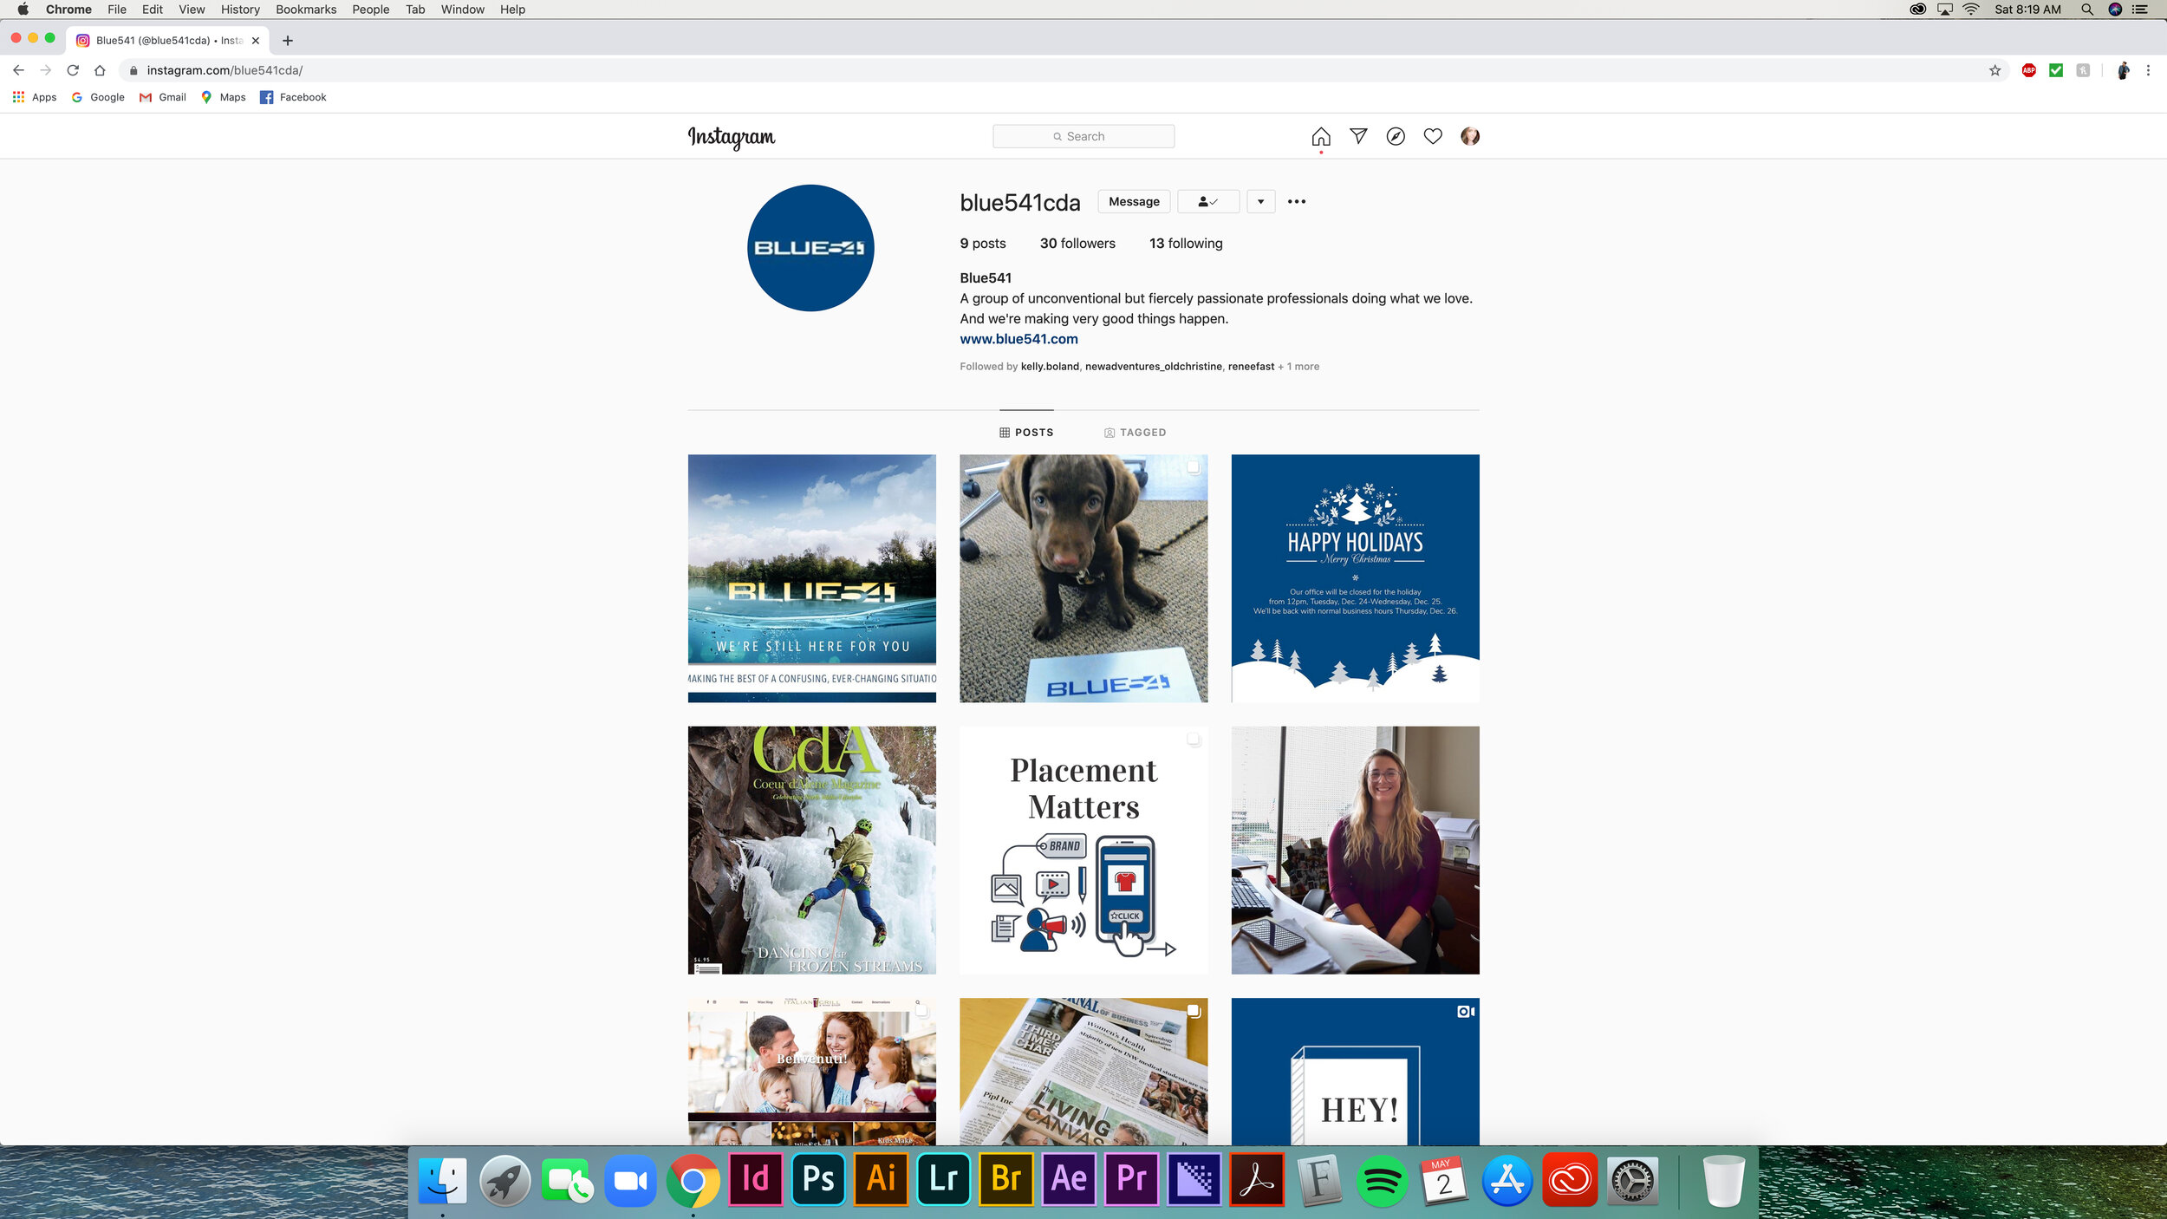Open the 'We're Still Here For You' post
The height and width of the screenshot is (1219, 2167).
point(812,578)
